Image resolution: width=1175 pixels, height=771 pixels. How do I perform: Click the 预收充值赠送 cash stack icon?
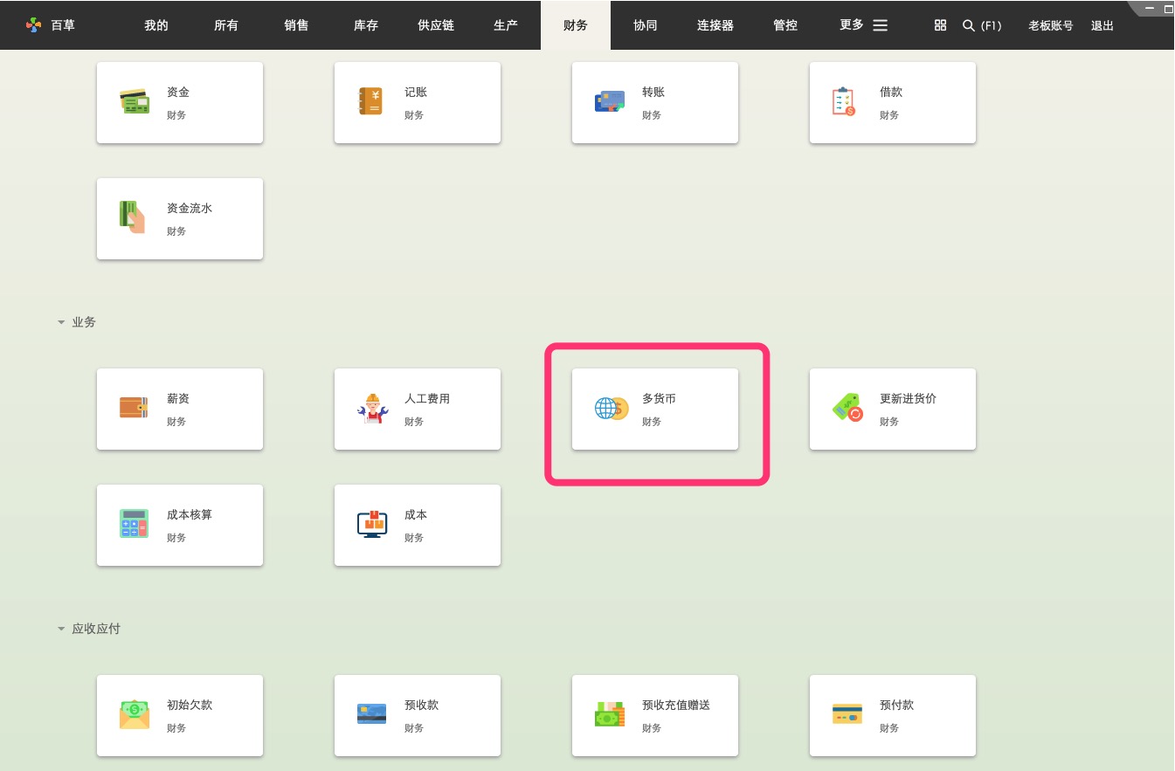[610, 714]
